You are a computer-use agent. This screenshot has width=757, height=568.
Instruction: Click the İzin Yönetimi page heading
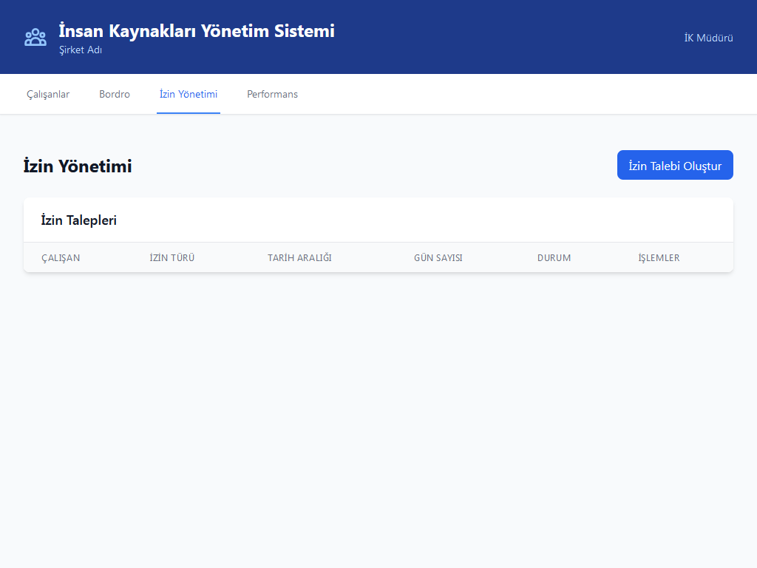click(x=78, y=166)
